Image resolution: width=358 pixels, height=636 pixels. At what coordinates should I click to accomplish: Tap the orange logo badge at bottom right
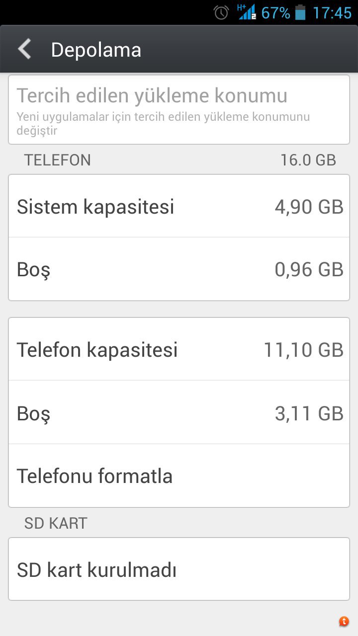(x=344, y=621)
